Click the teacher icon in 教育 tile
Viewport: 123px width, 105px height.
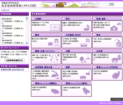118,43
